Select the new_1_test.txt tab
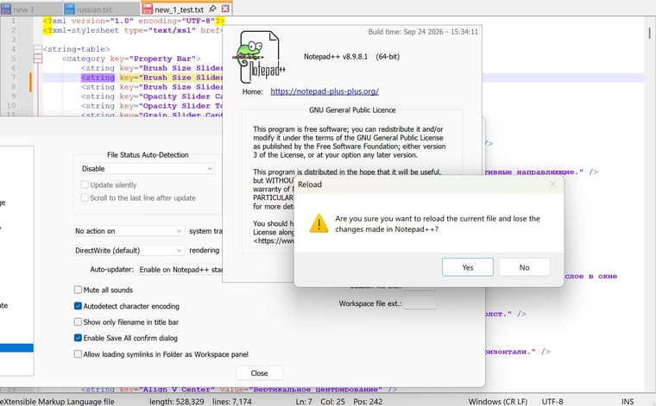 coord(179,9)
